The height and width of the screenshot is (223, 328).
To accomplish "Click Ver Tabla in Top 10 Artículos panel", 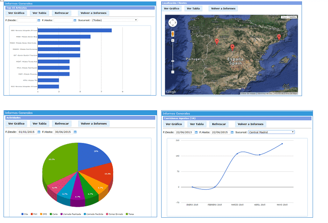I will click(40, 13).
